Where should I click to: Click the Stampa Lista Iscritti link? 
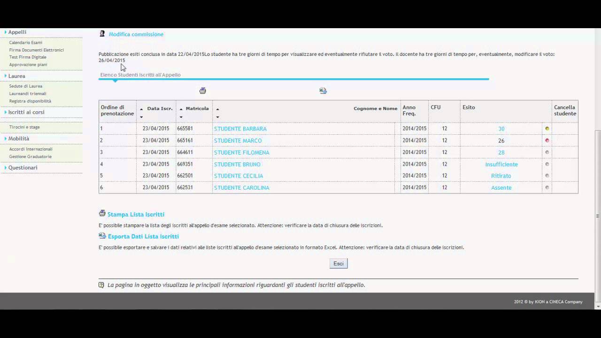coord(136,215)
